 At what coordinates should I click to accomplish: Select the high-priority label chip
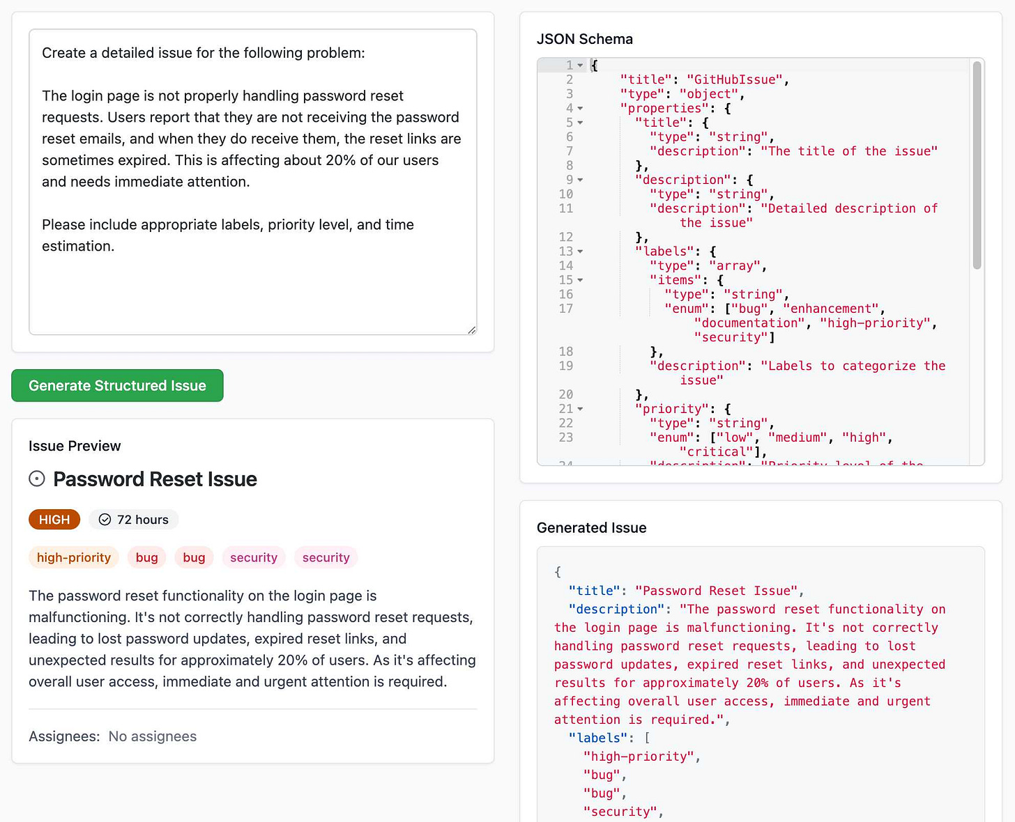click(73, 557)
